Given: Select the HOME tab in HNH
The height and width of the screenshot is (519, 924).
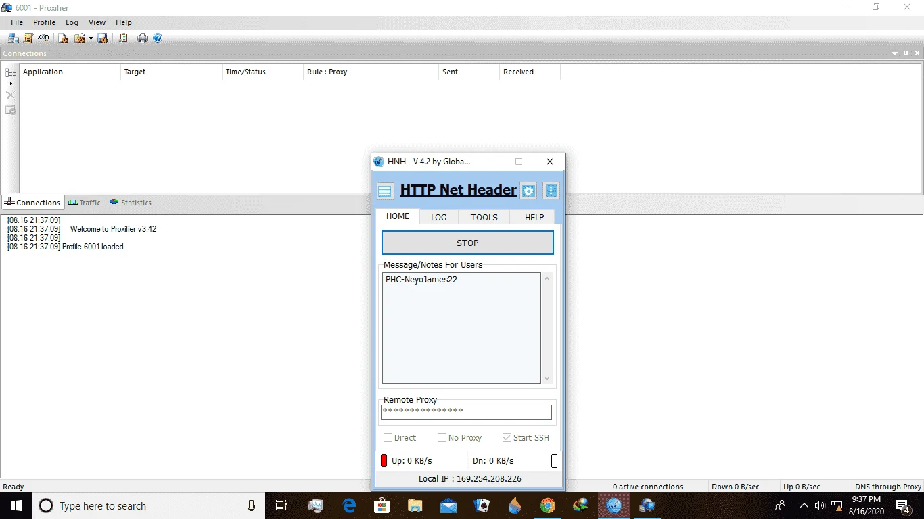Looking at the screenshot, I should 398,216.
